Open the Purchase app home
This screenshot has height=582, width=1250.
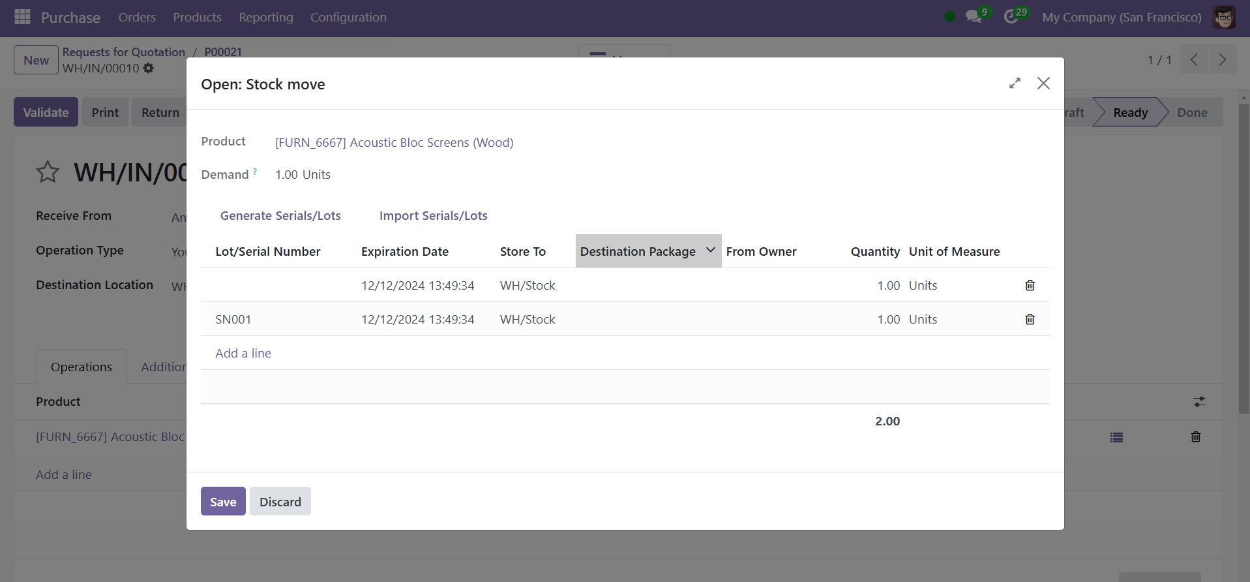click(70, 18)
